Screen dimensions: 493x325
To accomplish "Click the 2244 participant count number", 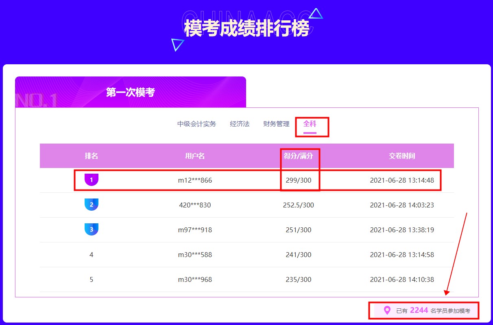I will tap(419, 310).
